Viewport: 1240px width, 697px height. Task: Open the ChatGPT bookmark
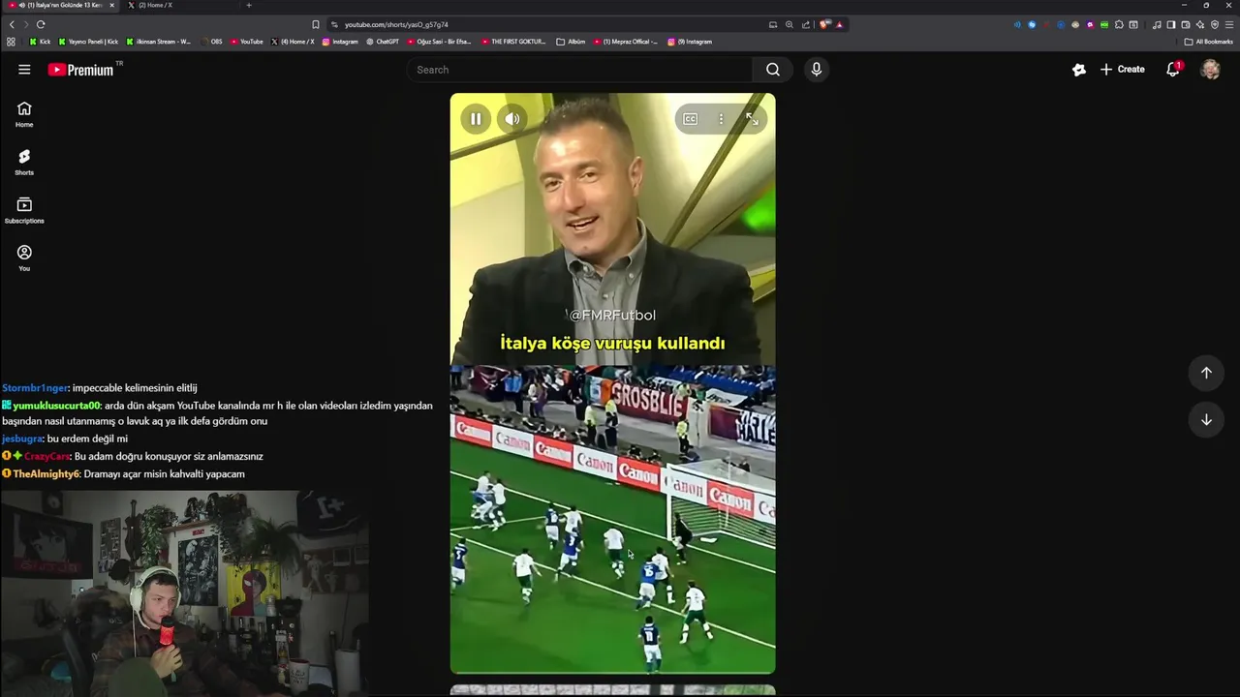click(383, 42)
